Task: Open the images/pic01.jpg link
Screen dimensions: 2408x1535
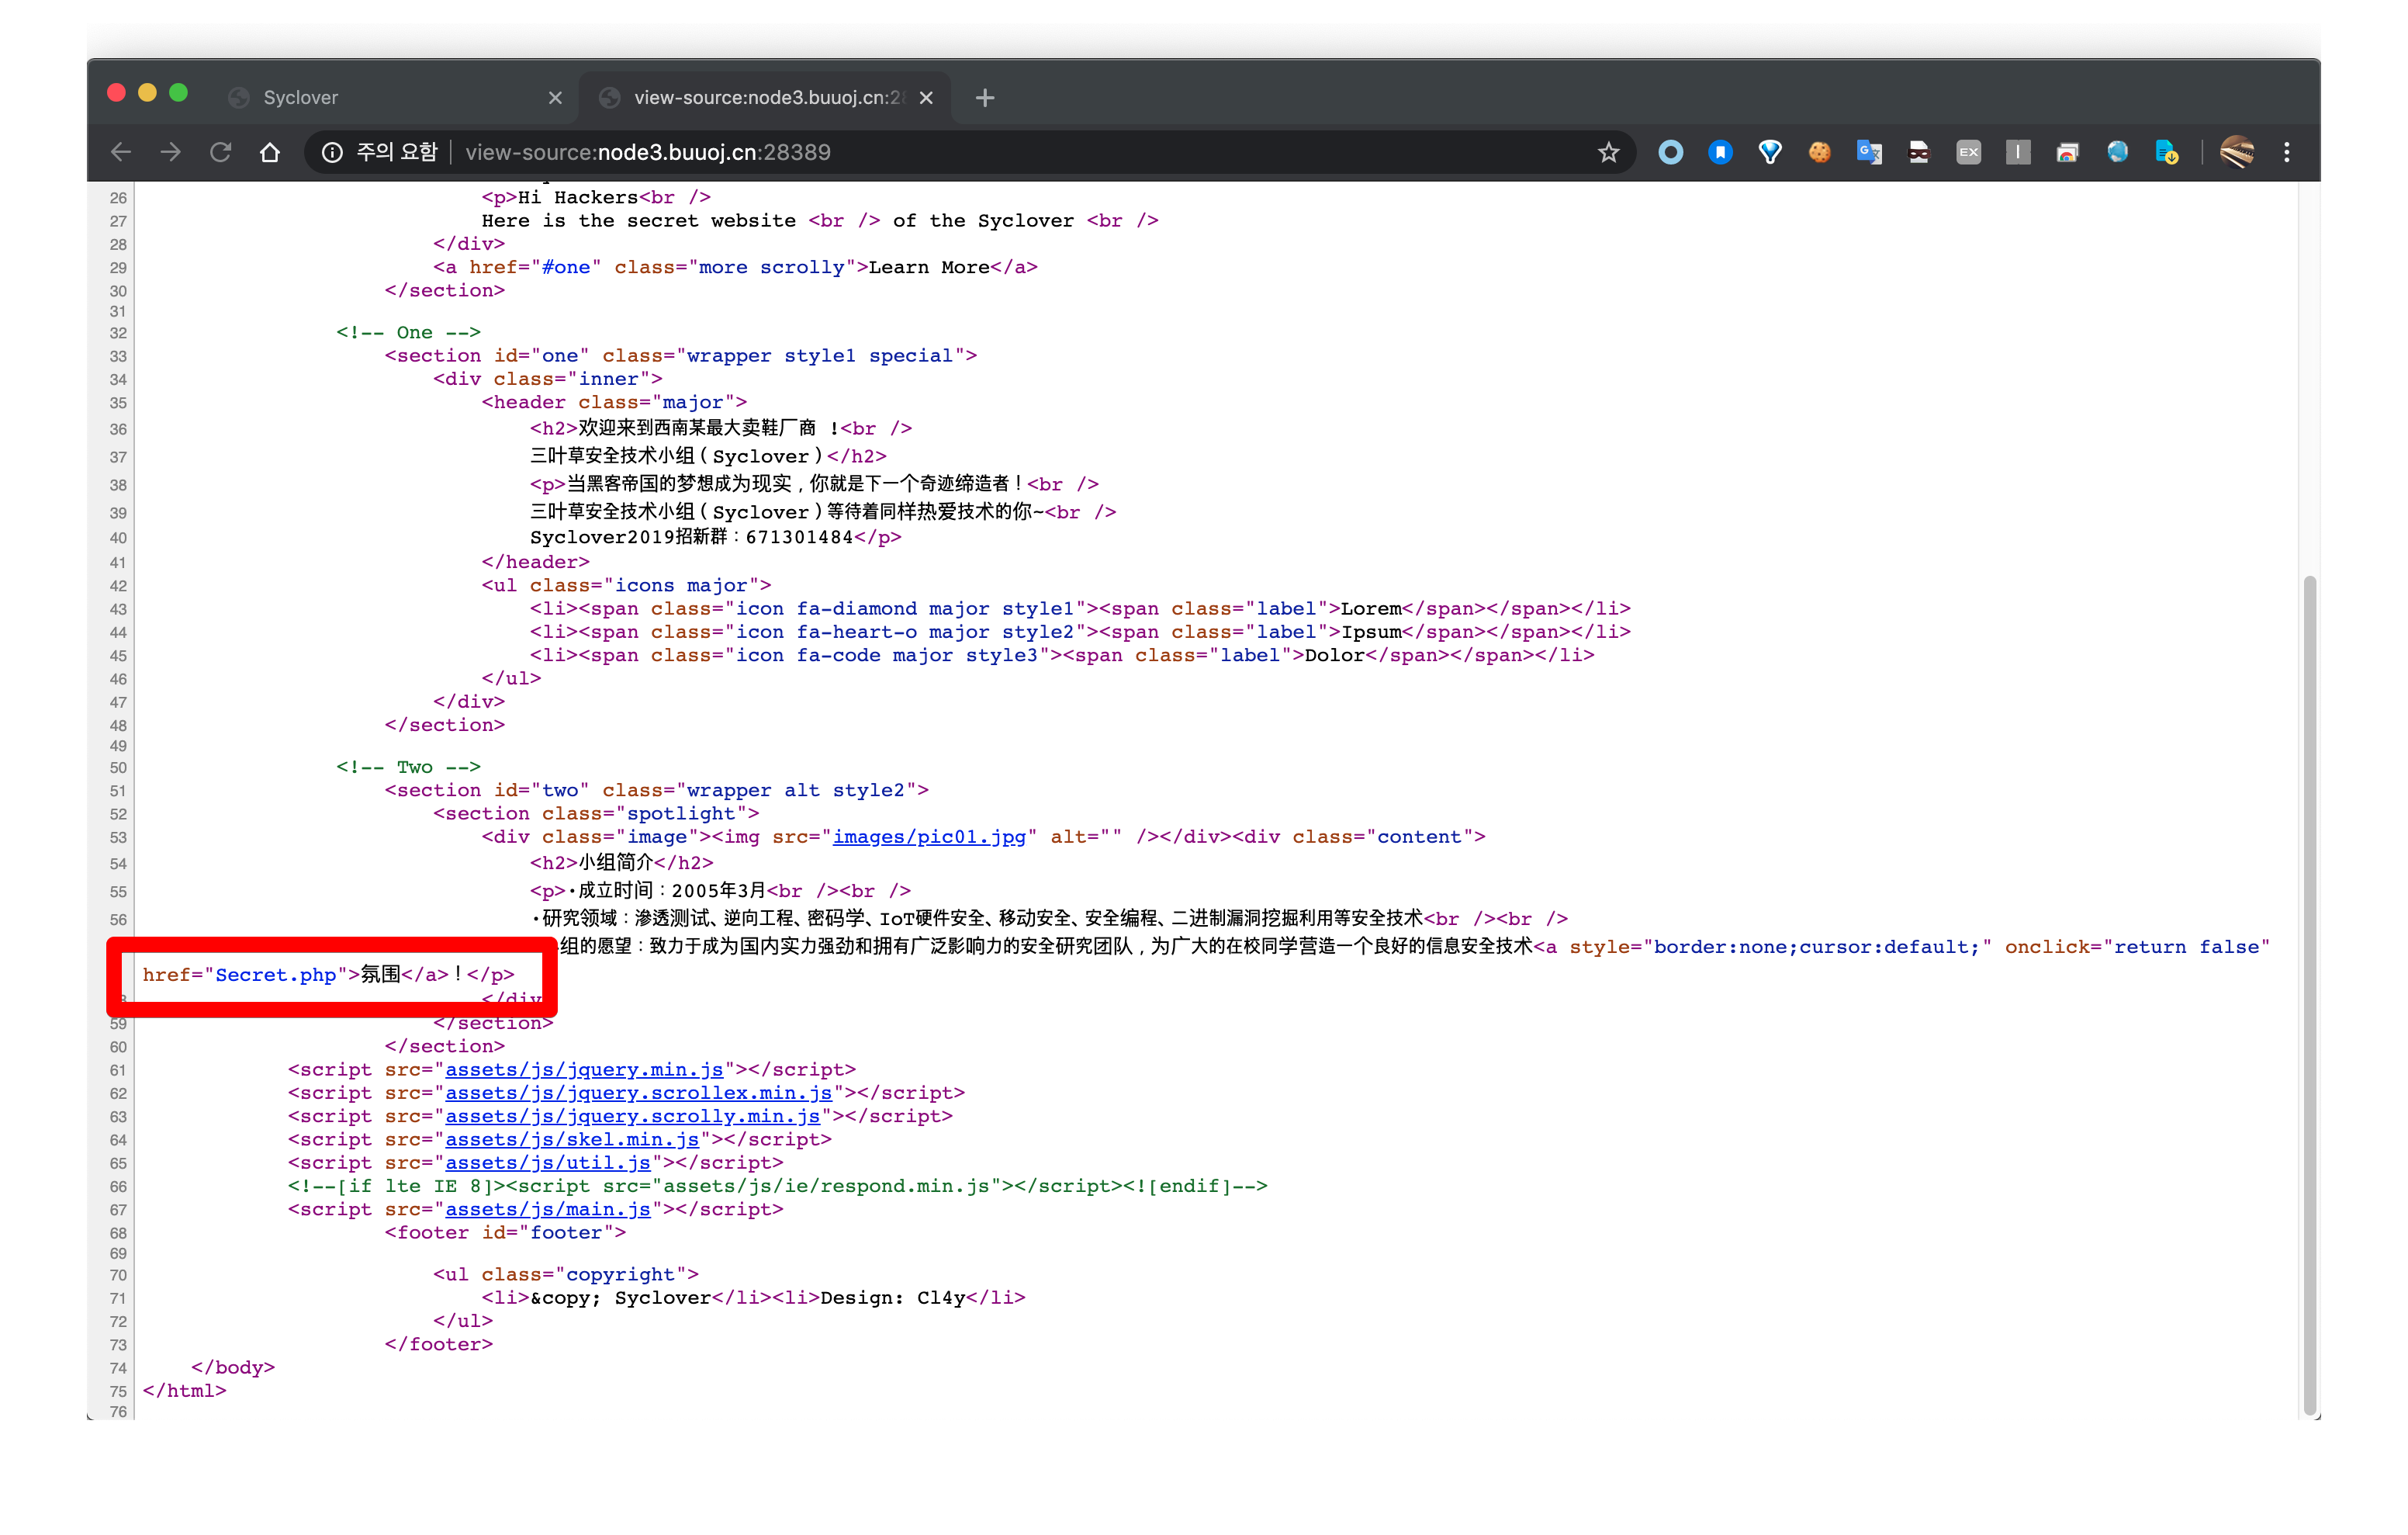Action: pos(928,837)
